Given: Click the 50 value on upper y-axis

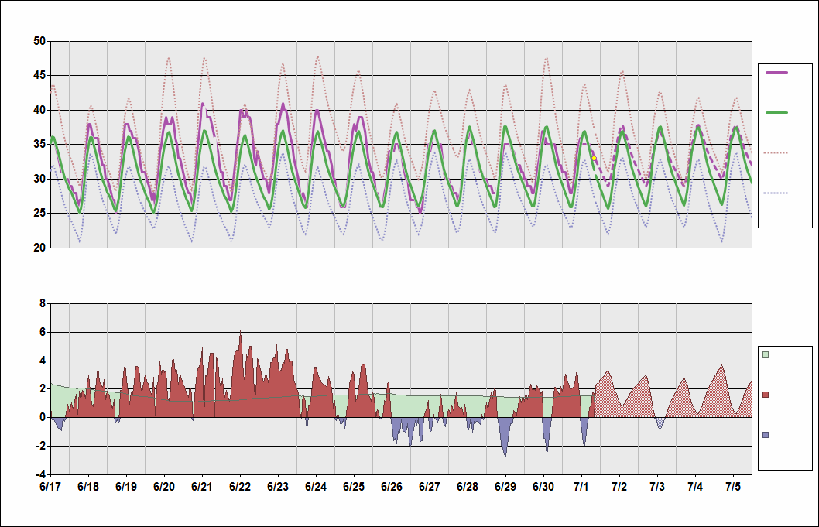Looking at the screenshot, I should (38, 41).
